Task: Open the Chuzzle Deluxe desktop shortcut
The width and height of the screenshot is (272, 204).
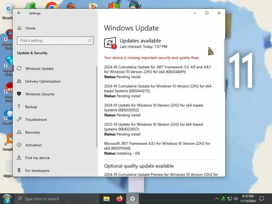Action: 8,92
